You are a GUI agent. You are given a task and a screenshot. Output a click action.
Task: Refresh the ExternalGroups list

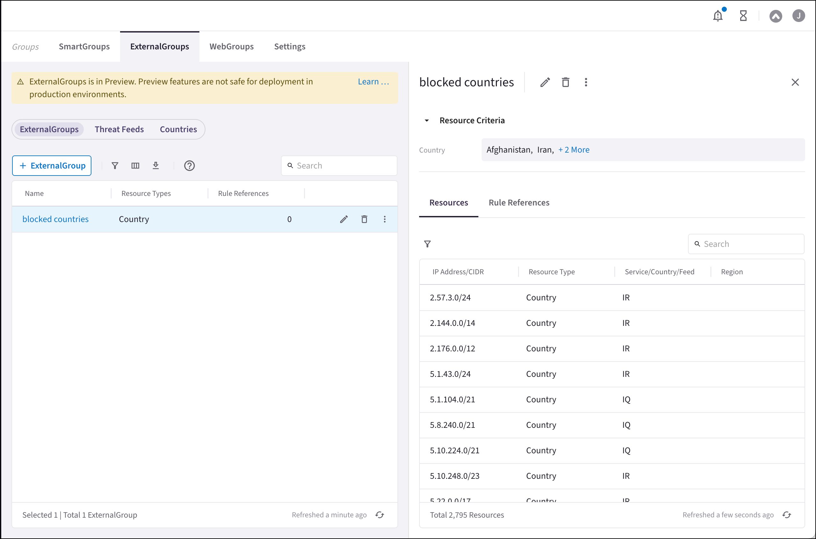coord(379,515)
